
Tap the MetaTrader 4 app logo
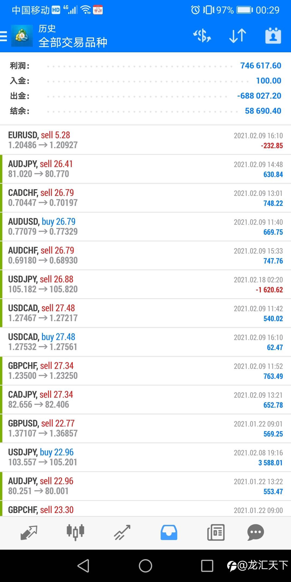point(22,36)
